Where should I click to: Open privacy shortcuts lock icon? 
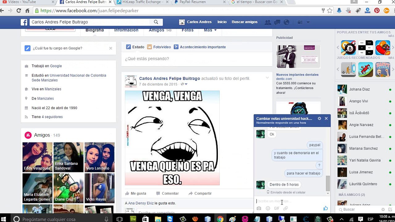(x=300, y=22)
